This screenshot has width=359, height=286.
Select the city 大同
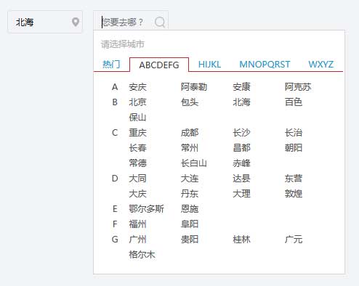(x=137, y=179)
